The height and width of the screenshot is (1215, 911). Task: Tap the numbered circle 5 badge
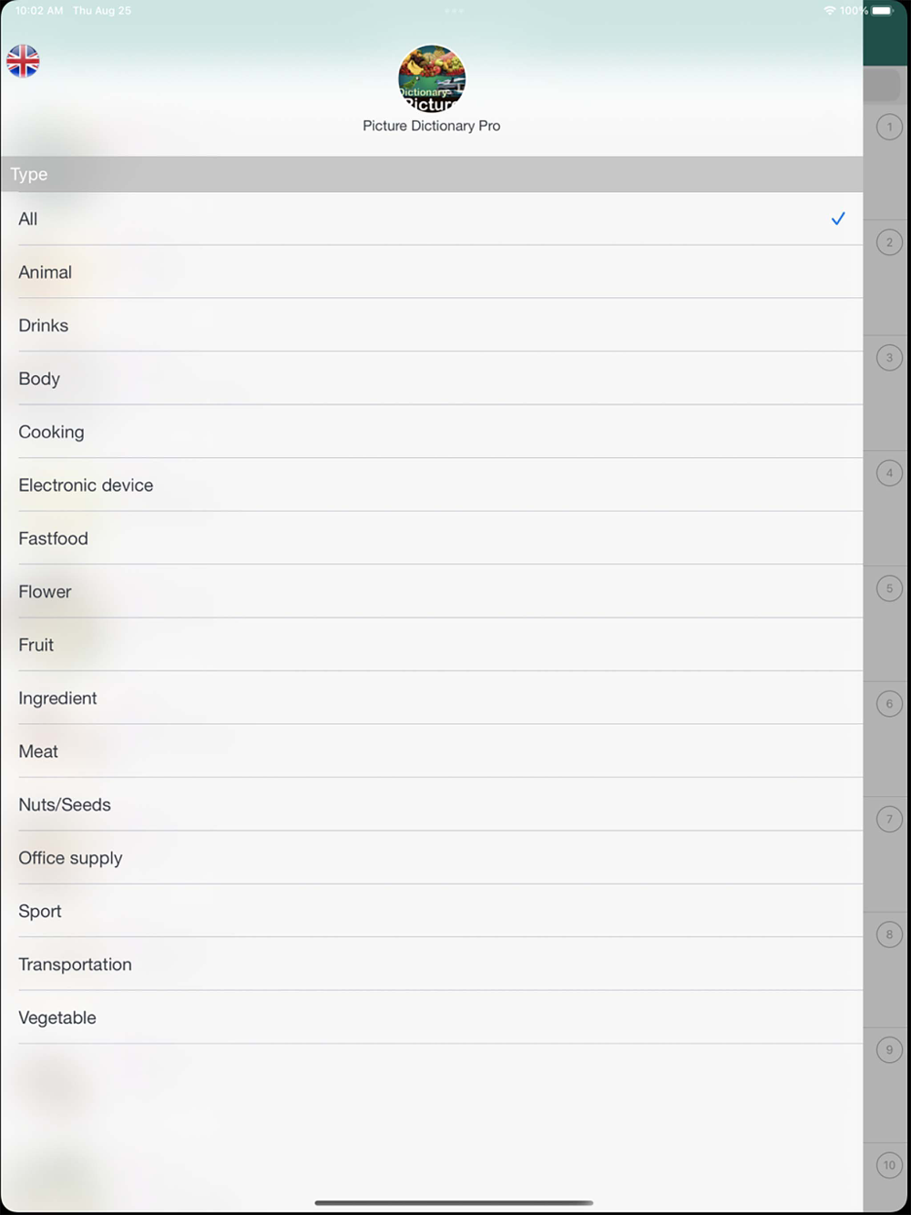pyautogui.click(x=889, y=588)
